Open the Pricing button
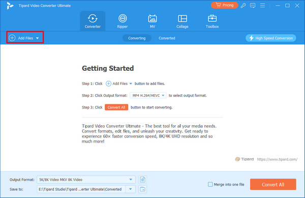The image size is (305, 198). pyautogui.click(x=225, y=5)
